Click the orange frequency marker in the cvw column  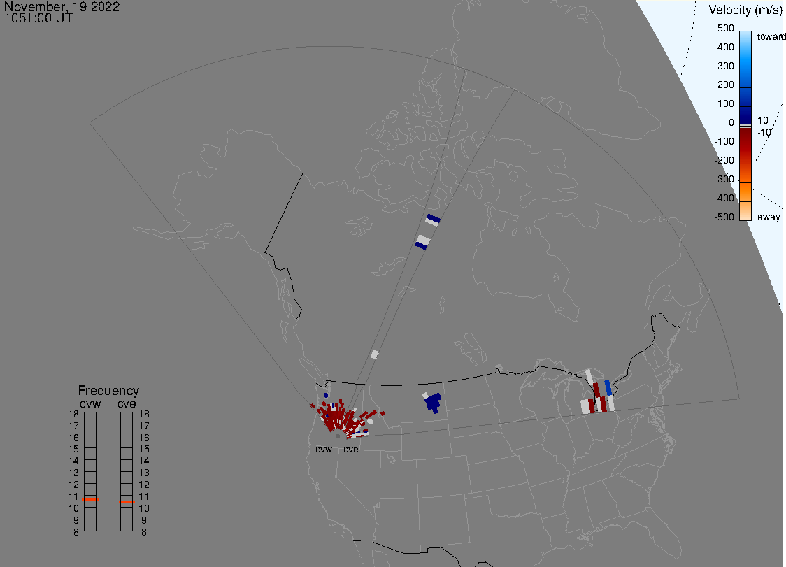90,501
